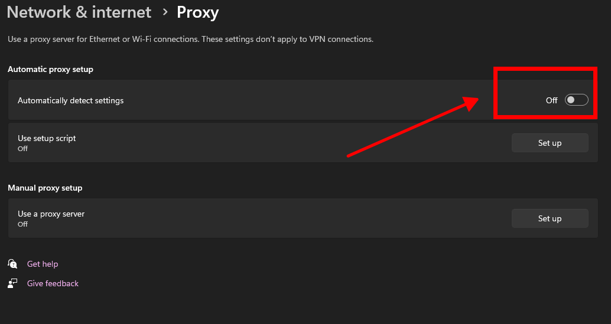Click the Proxy page title

click(198, 12)
